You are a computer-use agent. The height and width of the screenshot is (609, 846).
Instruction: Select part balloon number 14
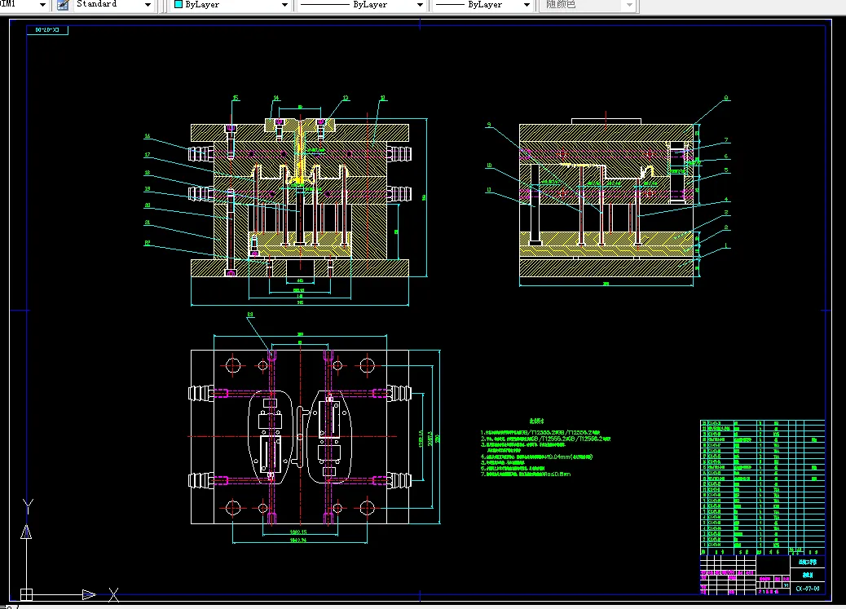pyautogui.click(x=276, y=99)
